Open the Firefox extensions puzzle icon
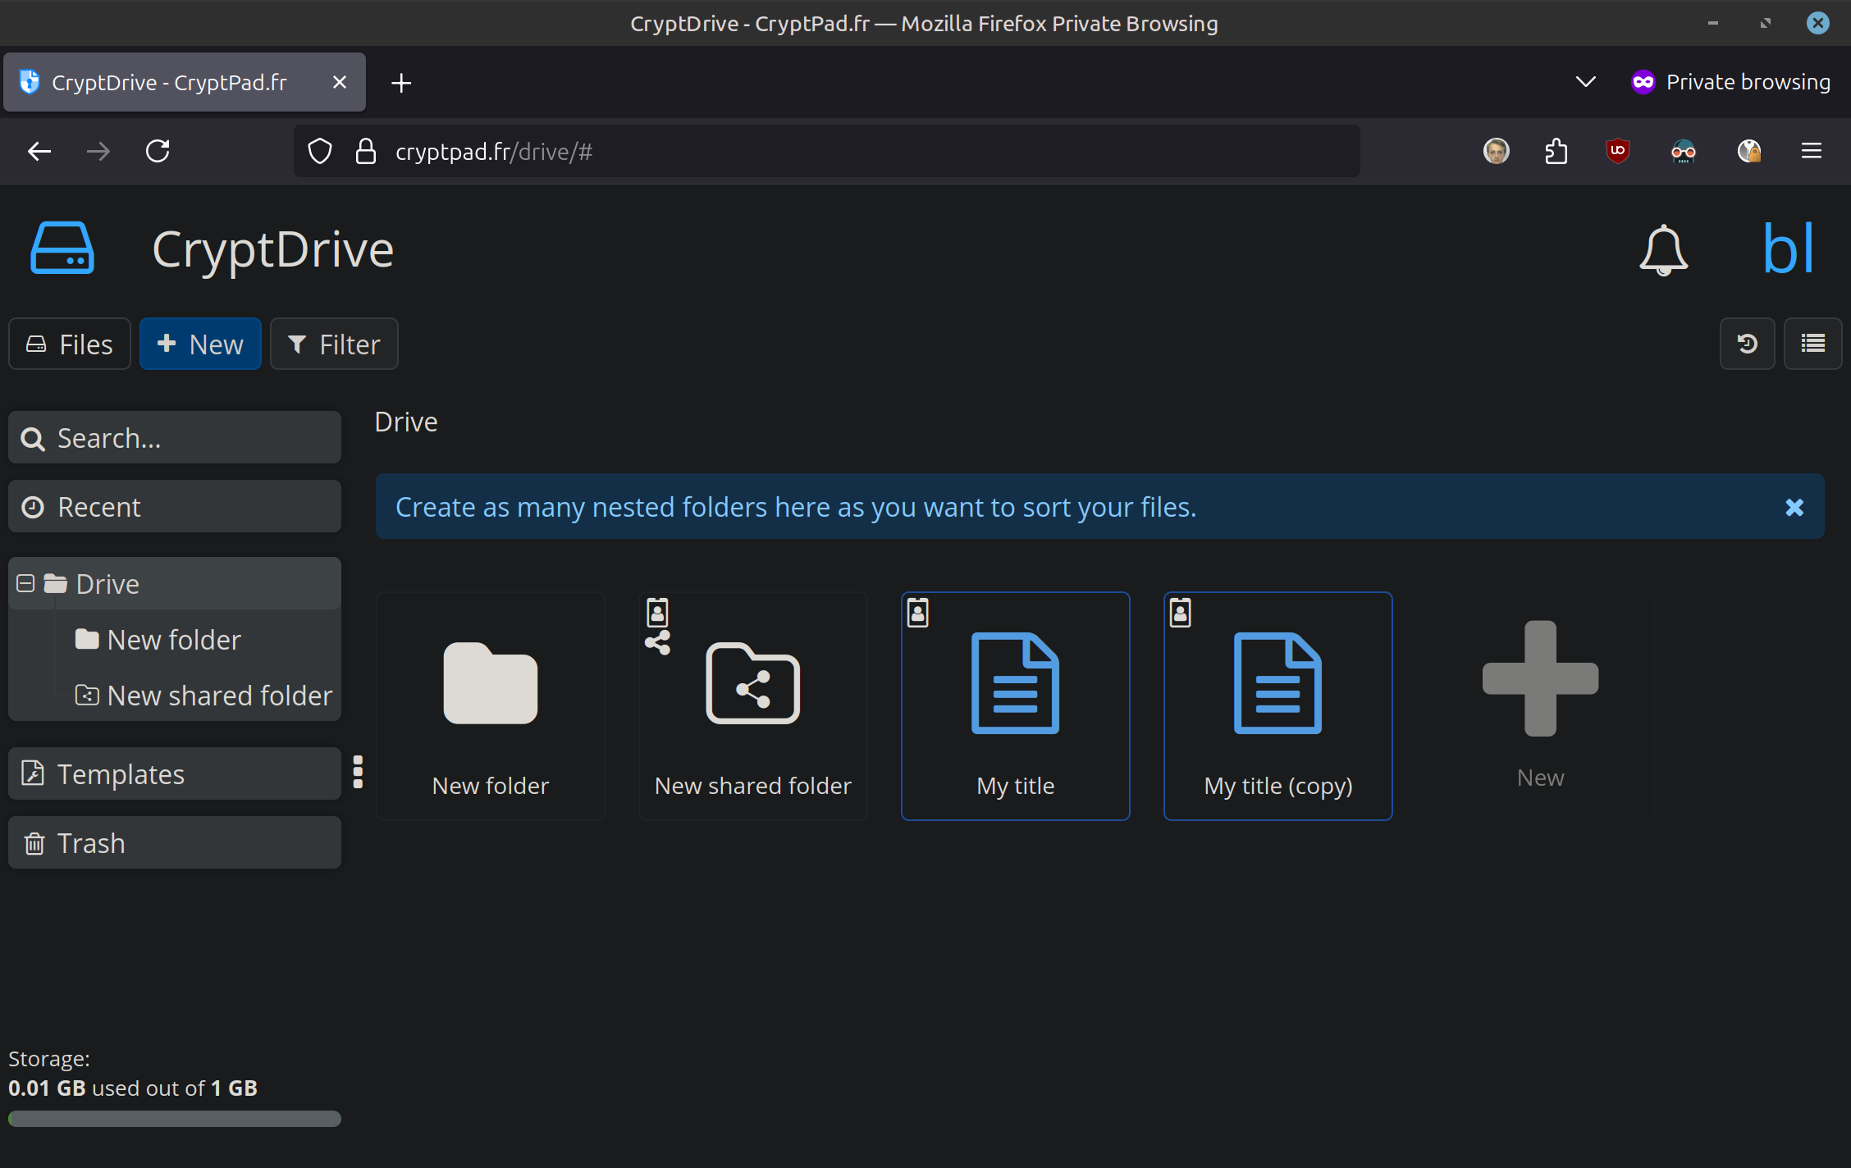This screenshot has width=1851, height=1168. point(1556,151)
